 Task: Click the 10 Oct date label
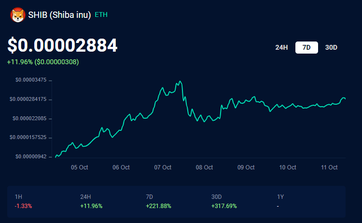[288, 167]
